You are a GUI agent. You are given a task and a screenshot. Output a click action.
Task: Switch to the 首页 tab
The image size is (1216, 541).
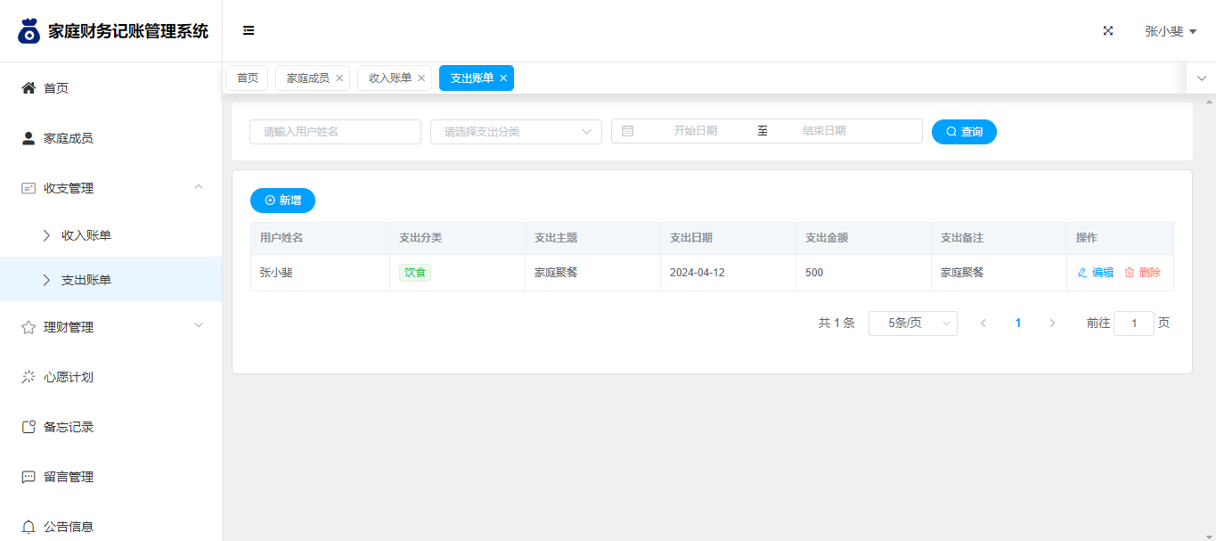point(247,78)
